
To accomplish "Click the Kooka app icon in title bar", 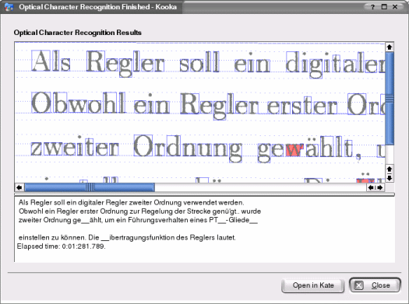I will point(9,7).
